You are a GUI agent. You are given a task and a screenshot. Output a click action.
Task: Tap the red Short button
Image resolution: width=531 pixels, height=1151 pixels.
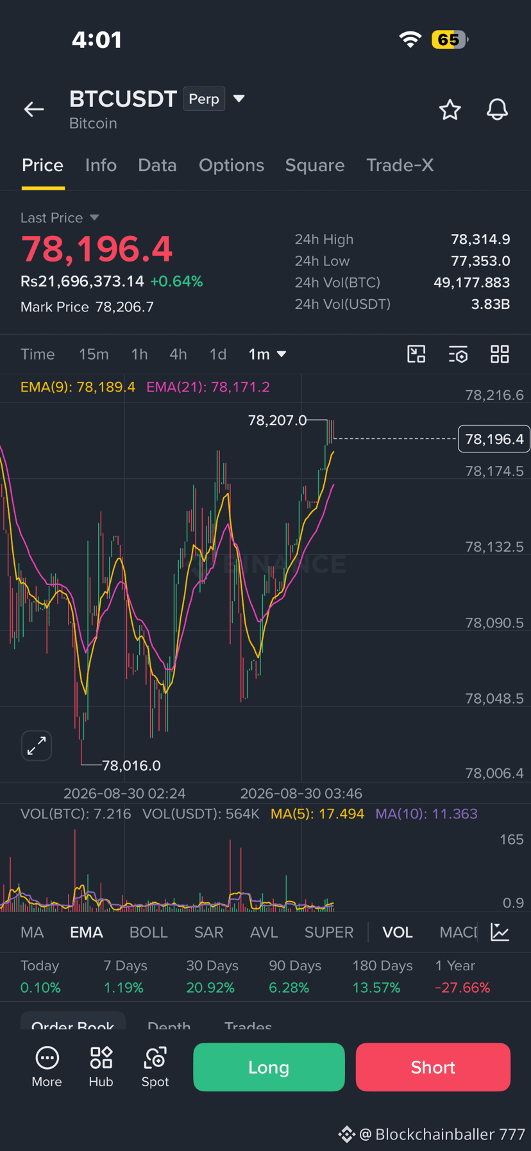tap(433, 1067)
